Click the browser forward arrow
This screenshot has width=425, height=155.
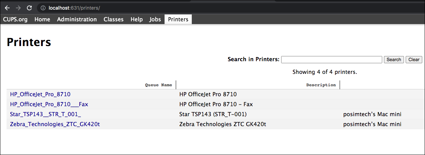18,8
